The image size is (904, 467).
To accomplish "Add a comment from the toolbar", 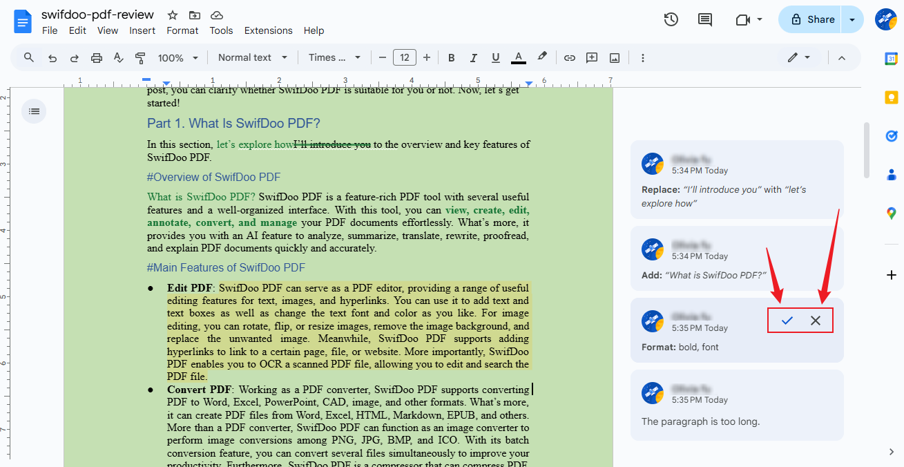I will tap(592, 58).
